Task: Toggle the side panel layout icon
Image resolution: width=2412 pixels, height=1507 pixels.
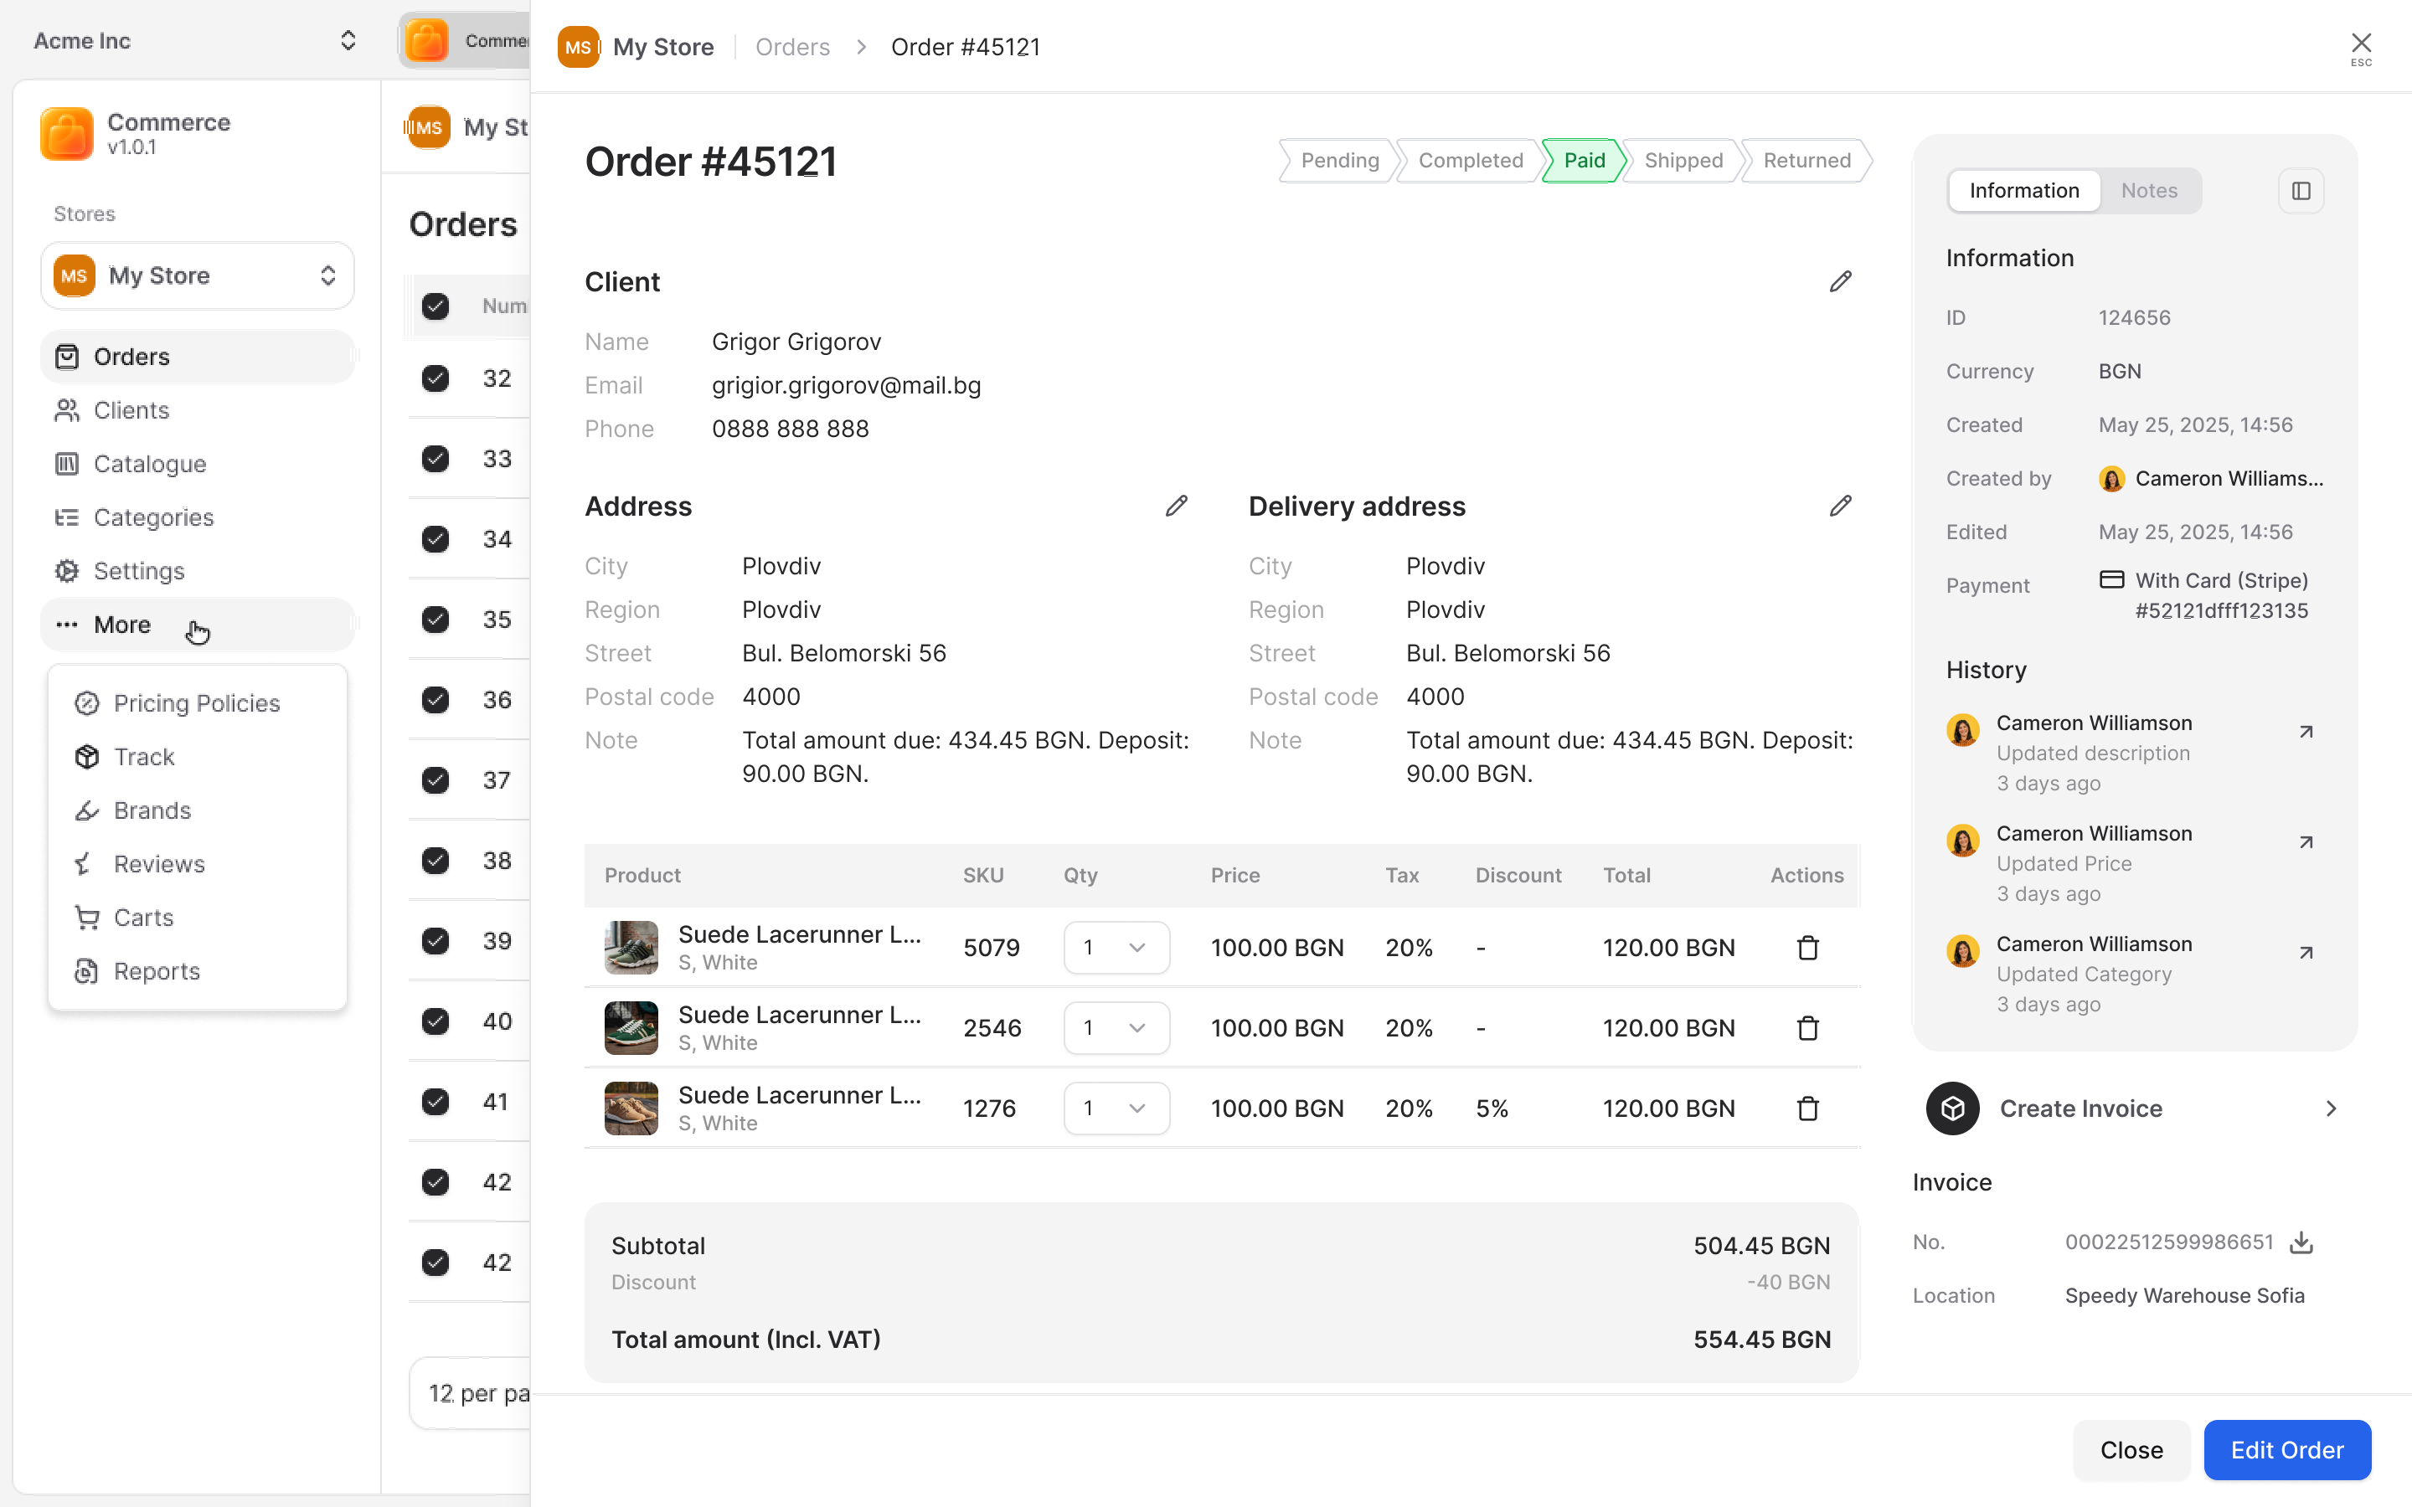Action: pyautogui.click(x=2301, y=190)
